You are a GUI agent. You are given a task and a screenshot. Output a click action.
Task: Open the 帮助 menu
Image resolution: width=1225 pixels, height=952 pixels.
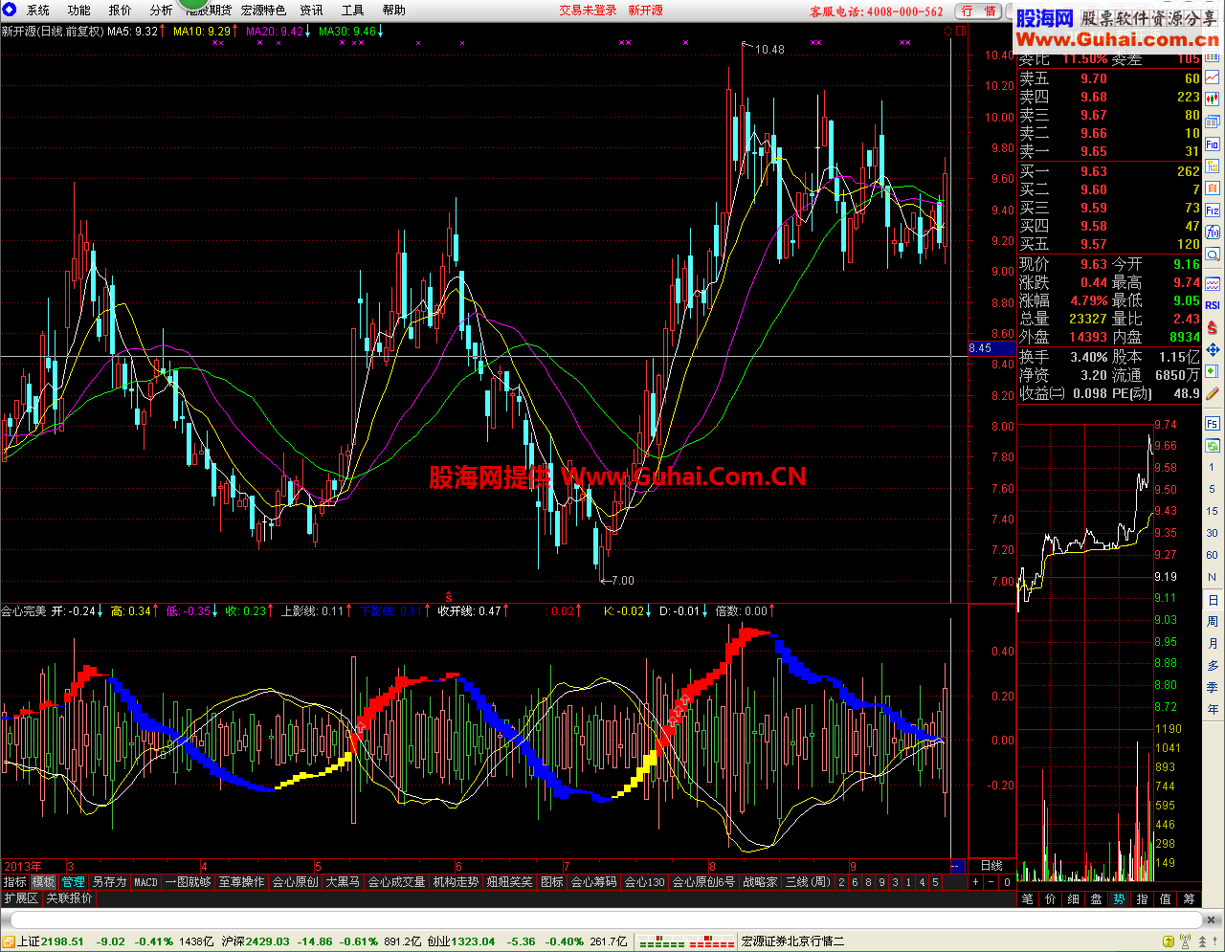394,11
